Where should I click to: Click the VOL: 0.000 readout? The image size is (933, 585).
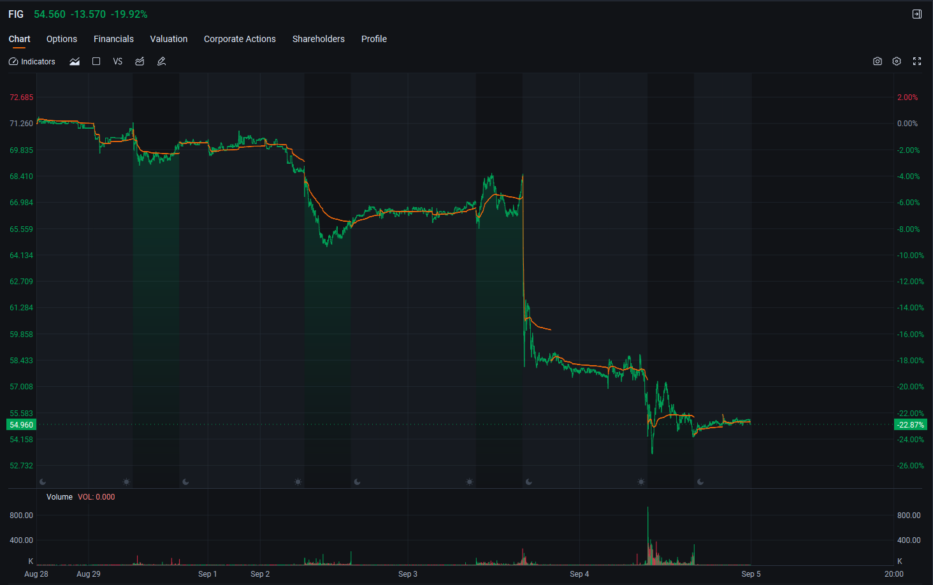tap(96, 497)
